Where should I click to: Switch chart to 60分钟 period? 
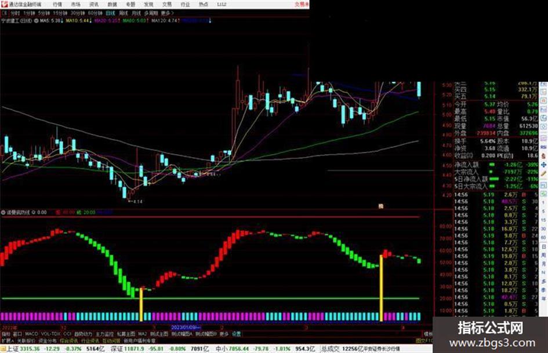click(95, 13)
